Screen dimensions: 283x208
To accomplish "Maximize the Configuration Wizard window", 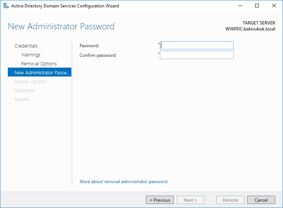I will [257, 6].
